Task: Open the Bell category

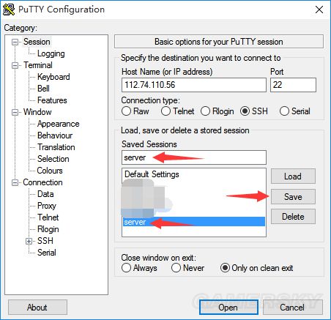Action: (43, 89)
